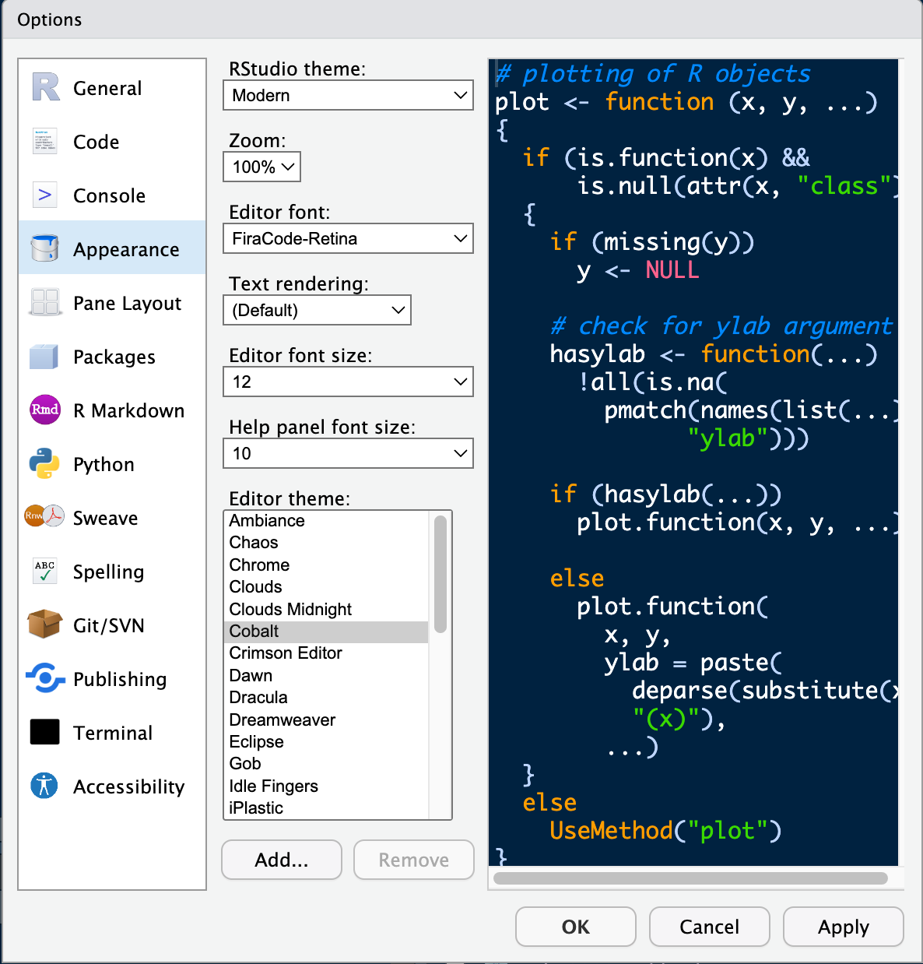This screenshot has width=923, height=964.
Task: Click the Accessibility person icon
Action: tap(44, 785)
